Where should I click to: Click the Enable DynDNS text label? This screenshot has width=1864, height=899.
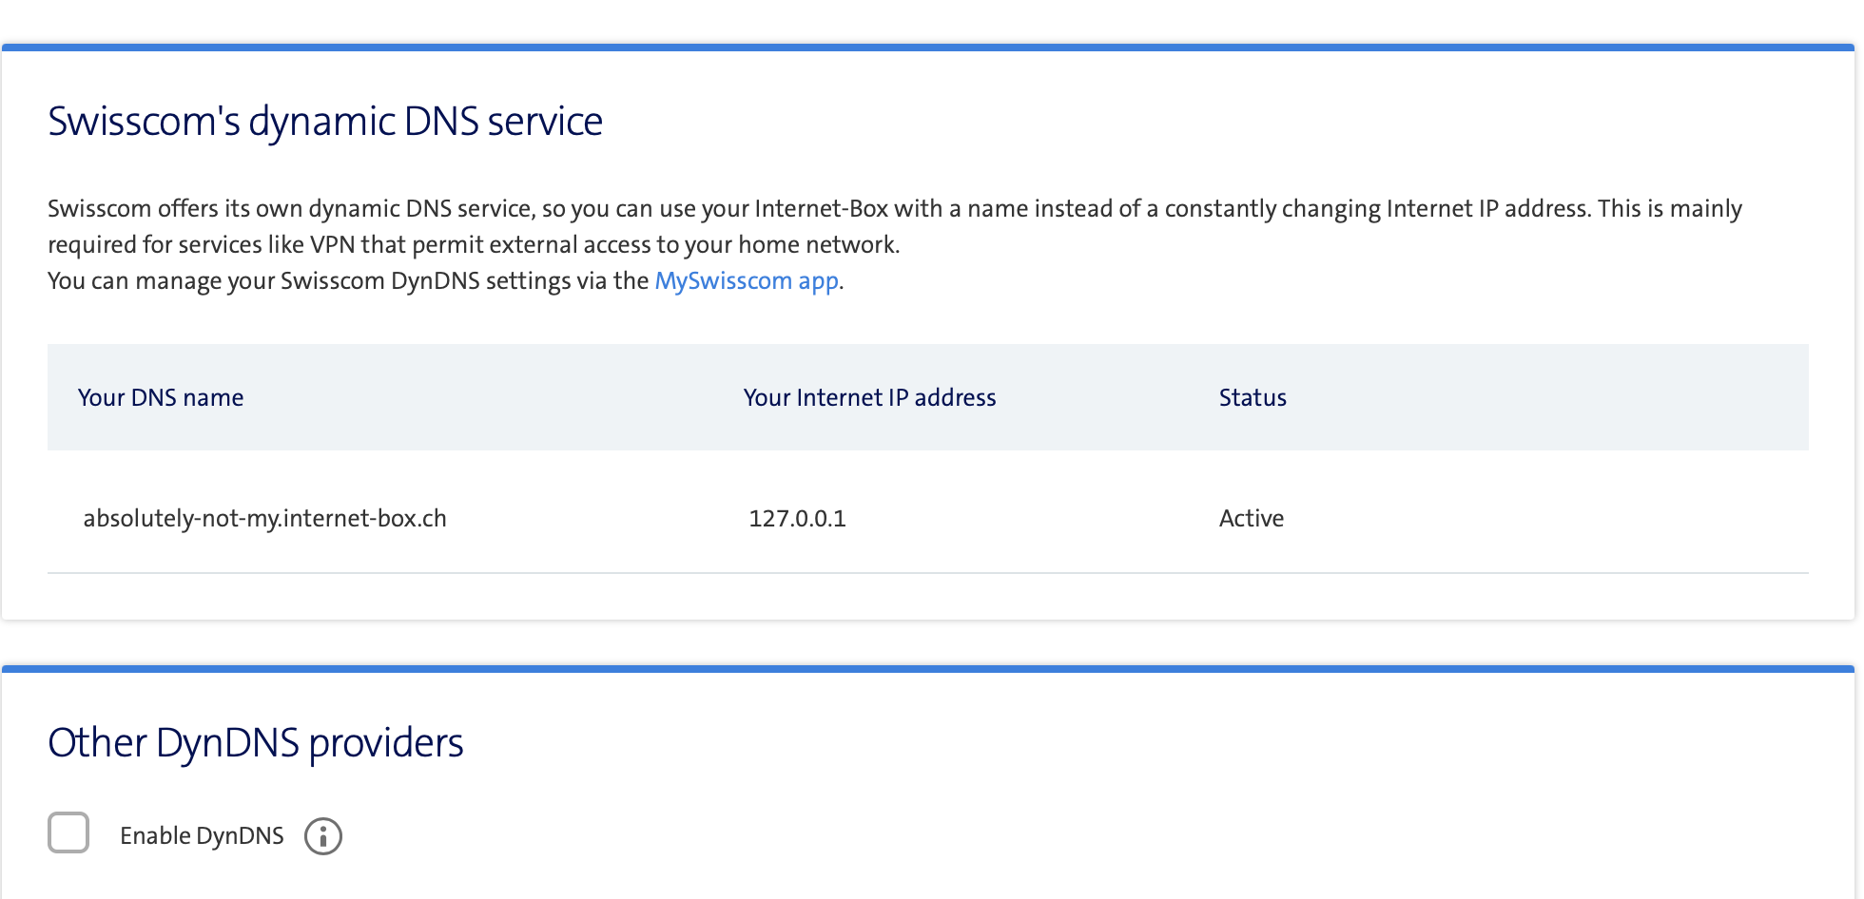tap(202, 836)
